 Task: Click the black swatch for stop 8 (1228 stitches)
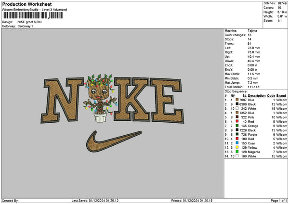point(237,130)
